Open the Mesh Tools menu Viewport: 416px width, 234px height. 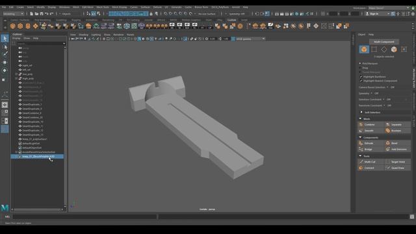tap(103, 7)
